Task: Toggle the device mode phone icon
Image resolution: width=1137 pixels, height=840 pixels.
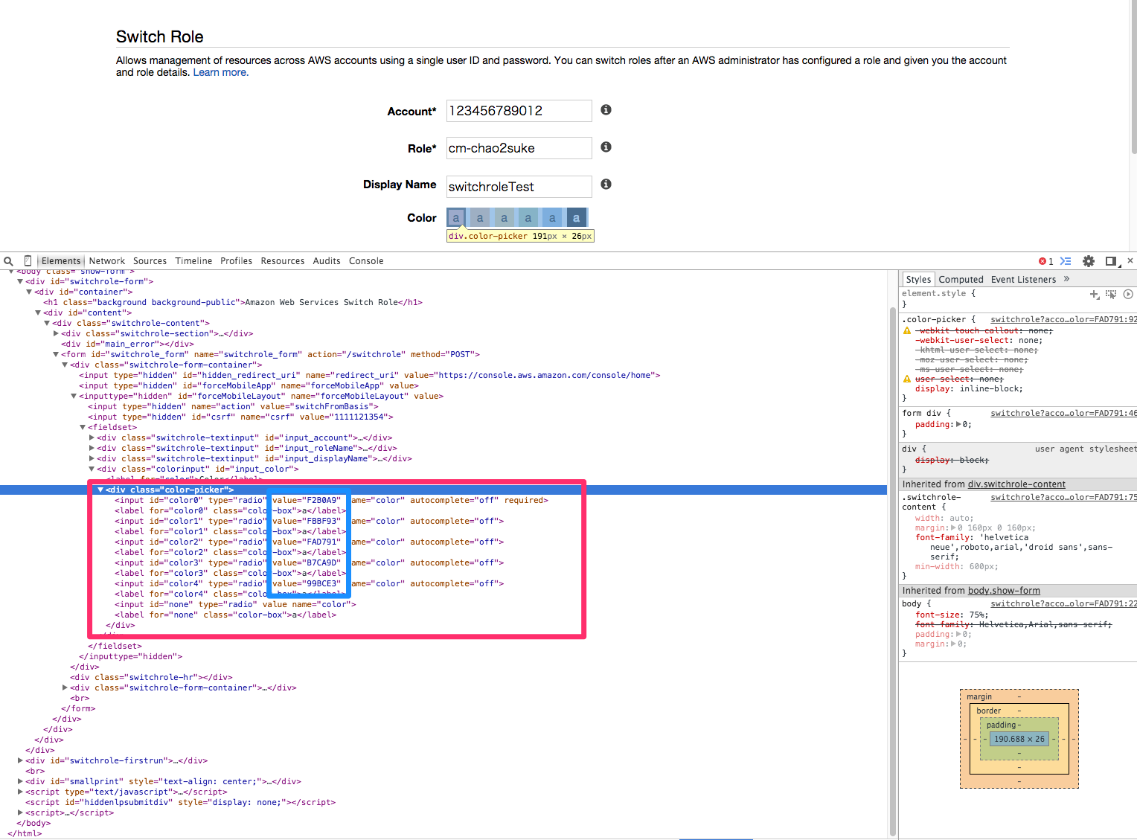Action: tap(28, 261)
